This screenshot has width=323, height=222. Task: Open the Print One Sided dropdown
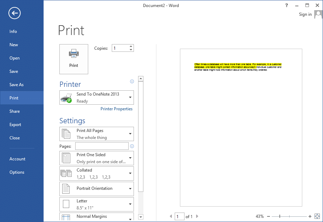coord(97,158)
